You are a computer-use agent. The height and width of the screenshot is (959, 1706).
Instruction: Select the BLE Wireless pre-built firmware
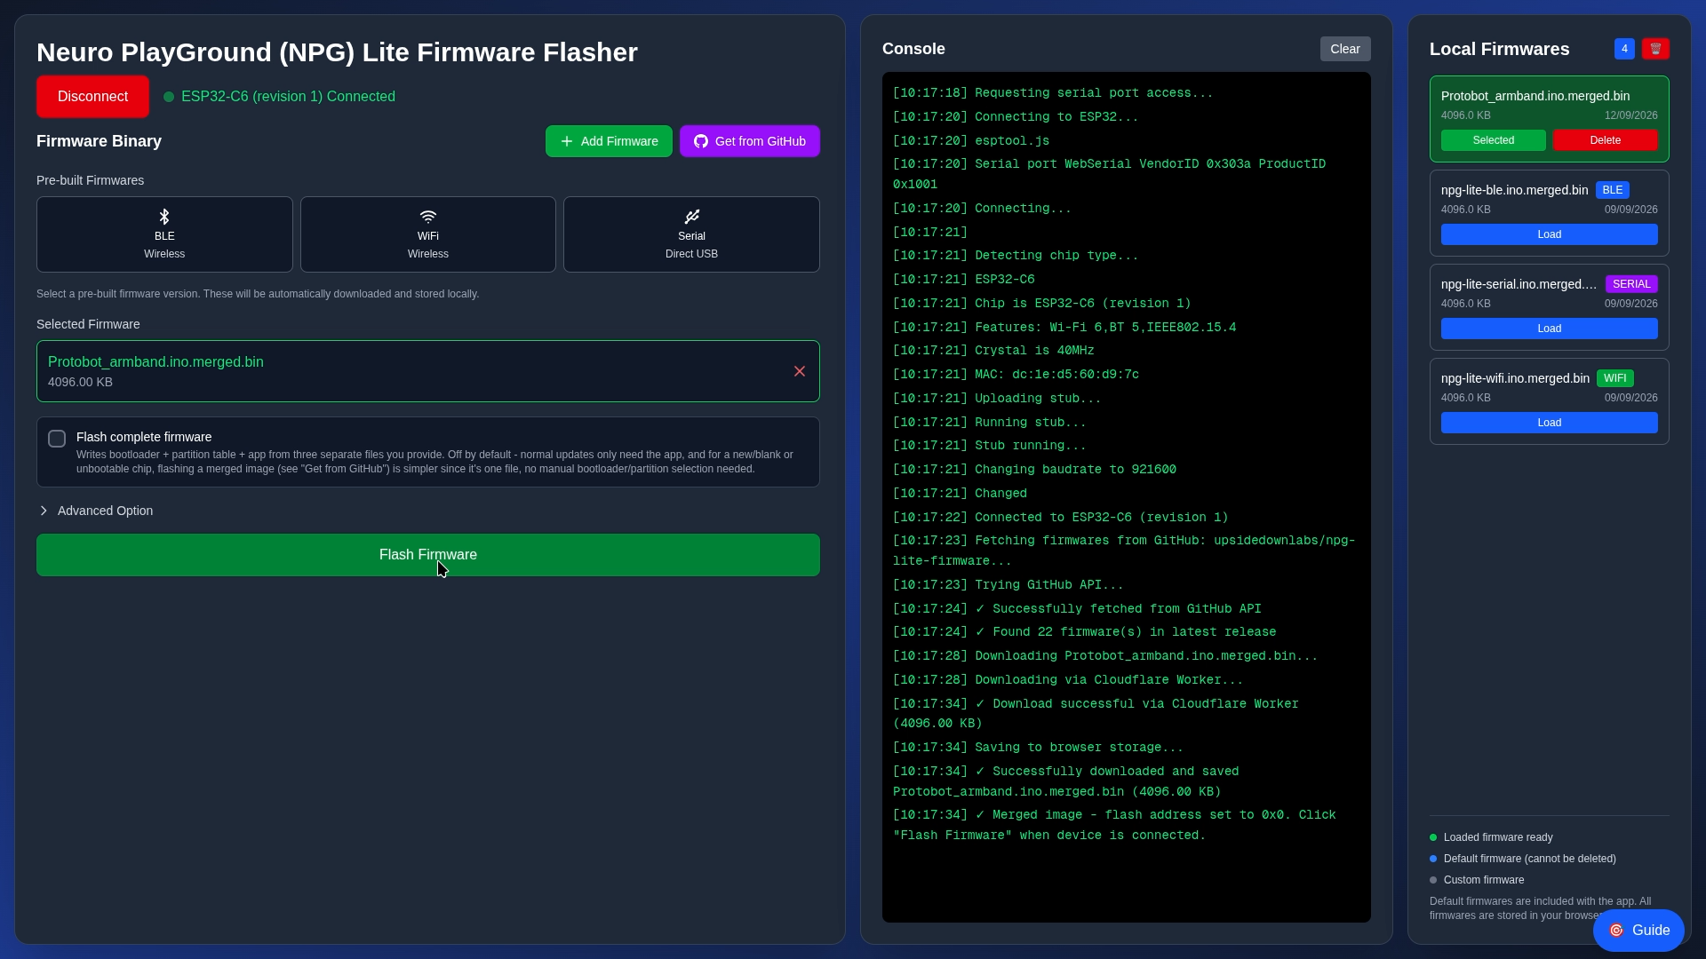[x=164, y=234]
